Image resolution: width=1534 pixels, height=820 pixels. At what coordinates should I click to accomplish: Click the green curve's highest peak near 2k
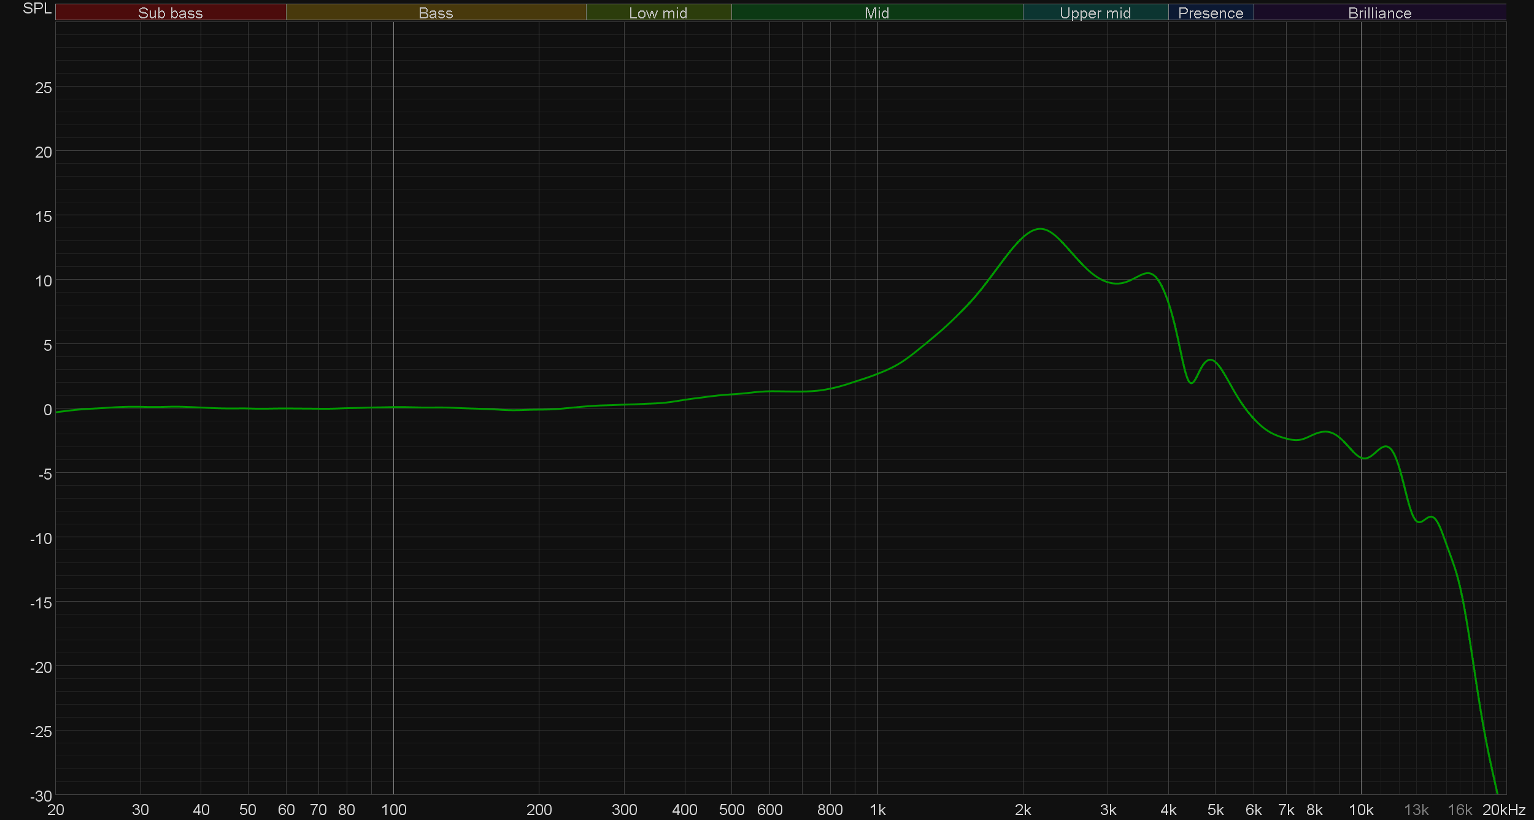tap(1040, 229)
